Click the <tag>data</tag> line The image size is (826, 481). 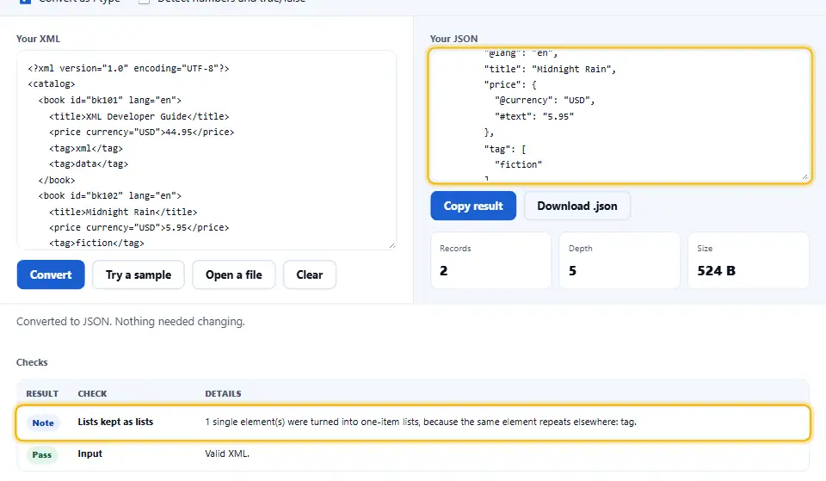point(89,163)
